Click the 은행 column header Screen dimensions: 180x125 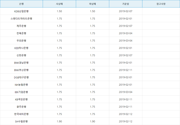pos(21,4)
